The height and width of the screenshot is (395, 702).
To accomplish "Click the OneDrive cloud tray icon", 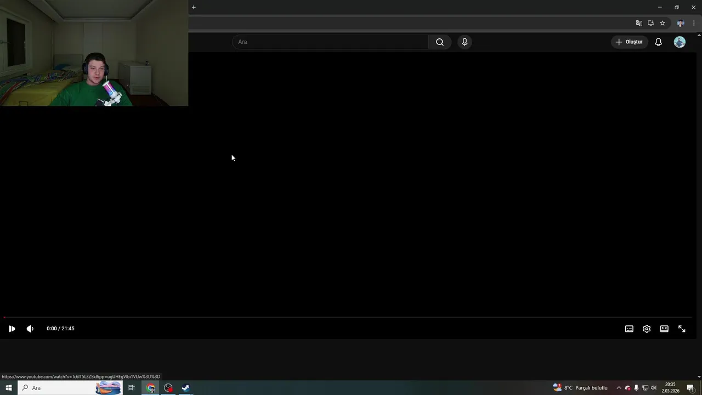I will pyautogui.click(x=627, y=388).
